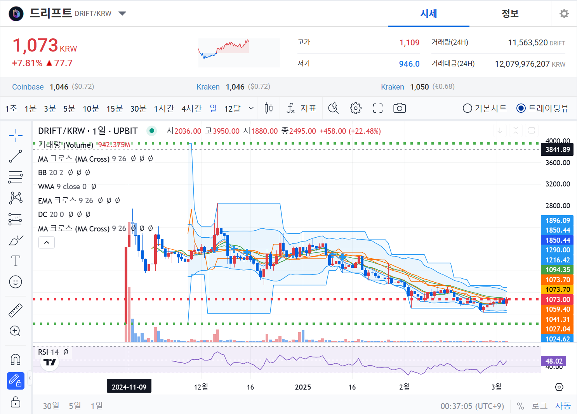Select the ruler measure tool

(x=16, y=310)
